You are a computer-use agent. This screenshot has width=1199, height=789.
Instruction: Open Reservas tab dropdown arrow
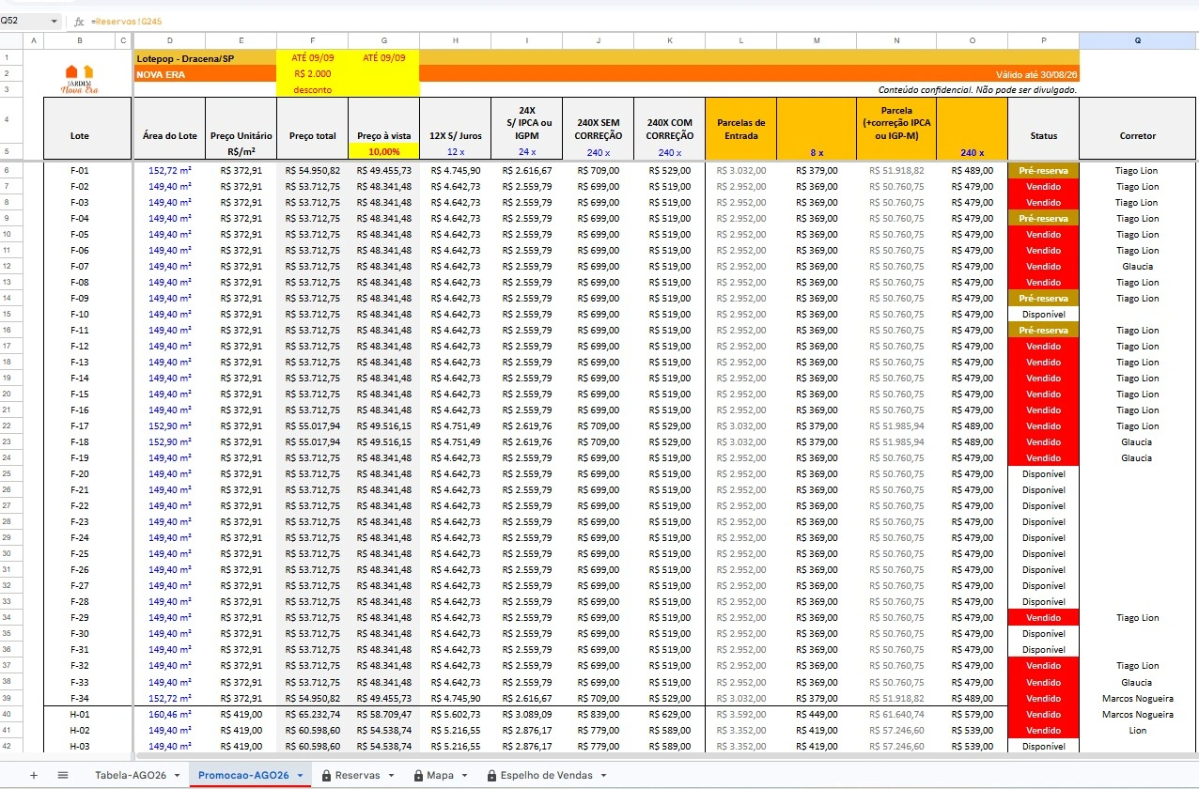(391, 775)
